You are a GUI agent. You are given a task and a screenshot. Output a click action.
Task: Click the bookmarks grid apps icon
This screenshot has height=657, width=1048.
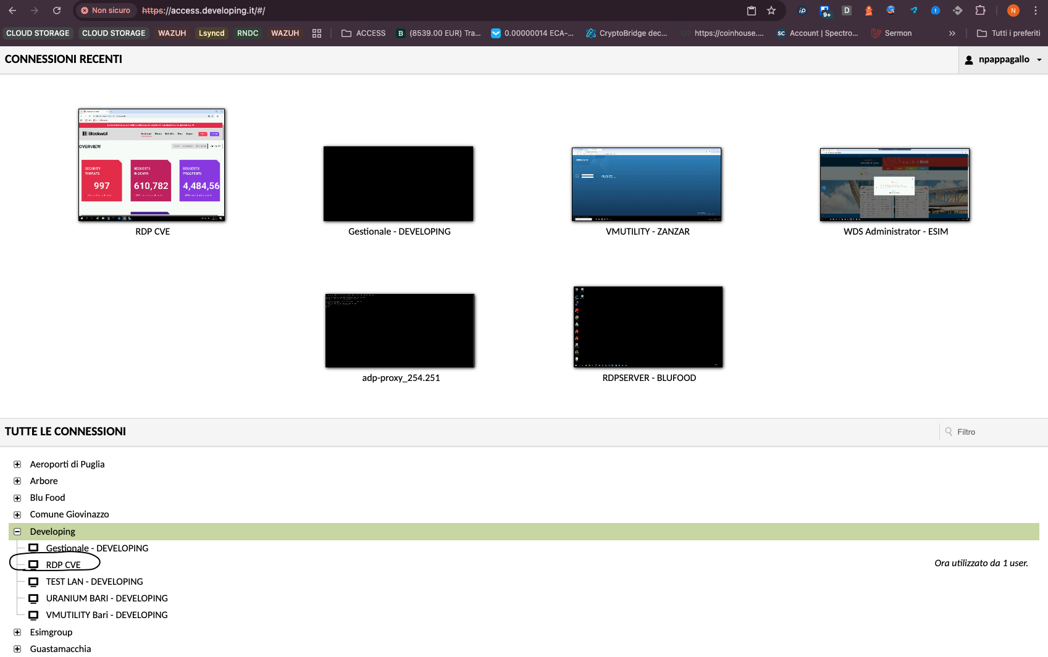(317, 33)
